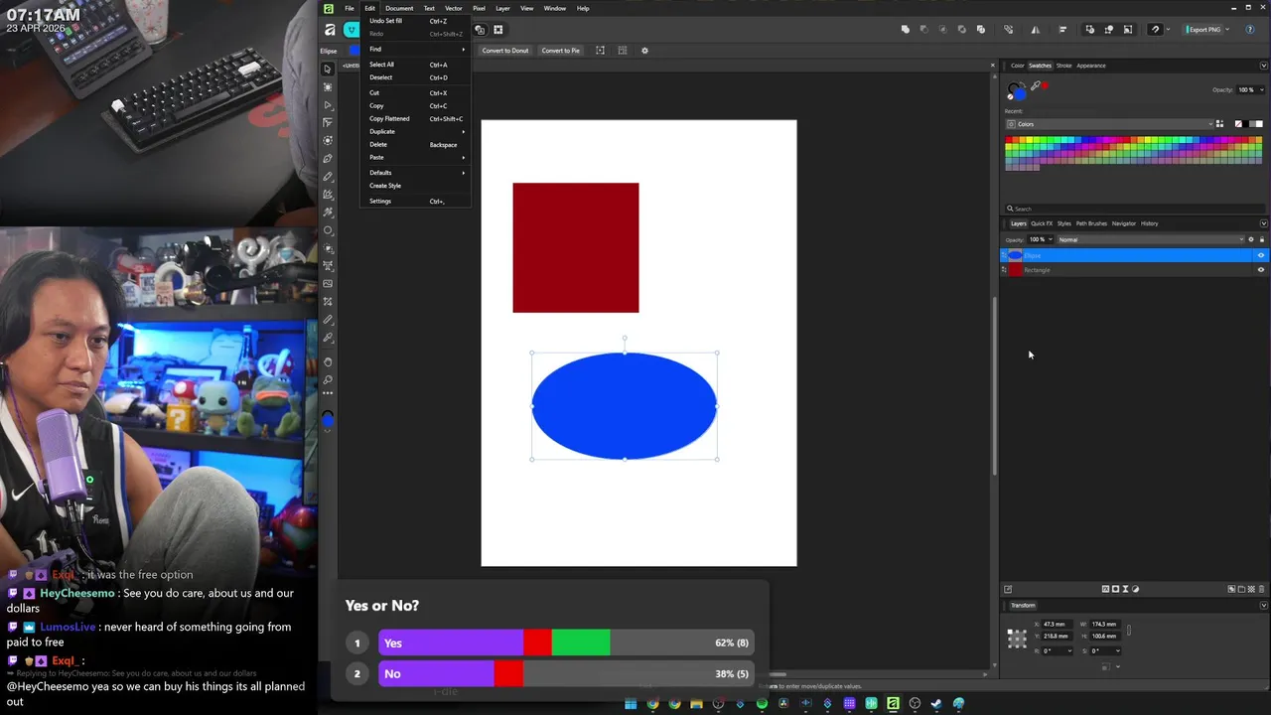Click the layer FX icon below layers
1271x715 pixels.
(1105, 589)
